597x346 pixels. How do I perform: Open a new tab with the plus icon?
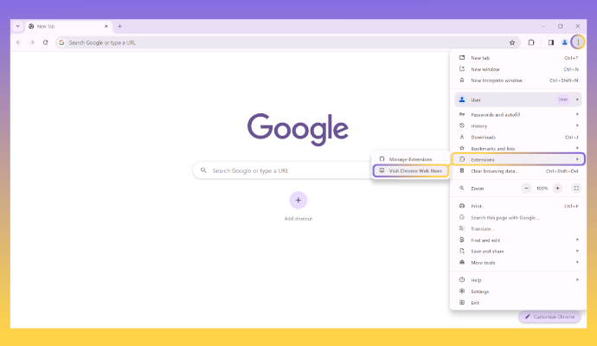(119, 26)
